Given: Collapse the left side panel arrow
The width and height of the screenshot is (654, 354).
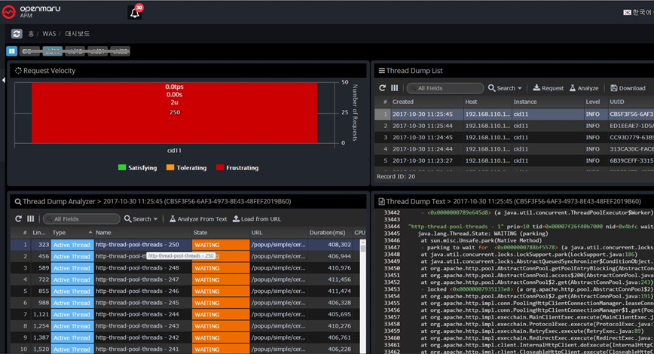Looking at the screenshot, I should tap(3, 80).
